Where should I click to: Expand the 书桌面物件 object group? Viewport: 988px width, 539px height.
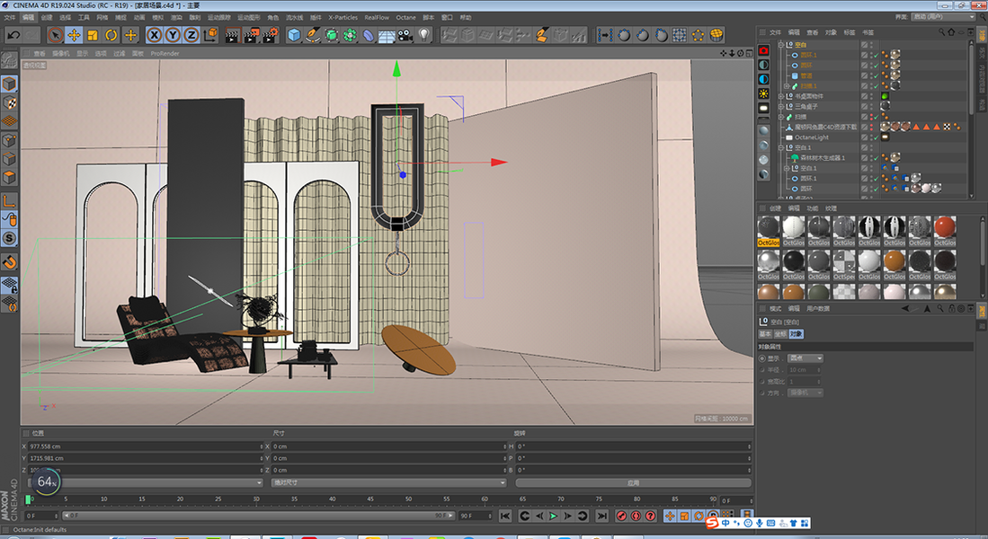pyautogui.click(x=781, y=96)
